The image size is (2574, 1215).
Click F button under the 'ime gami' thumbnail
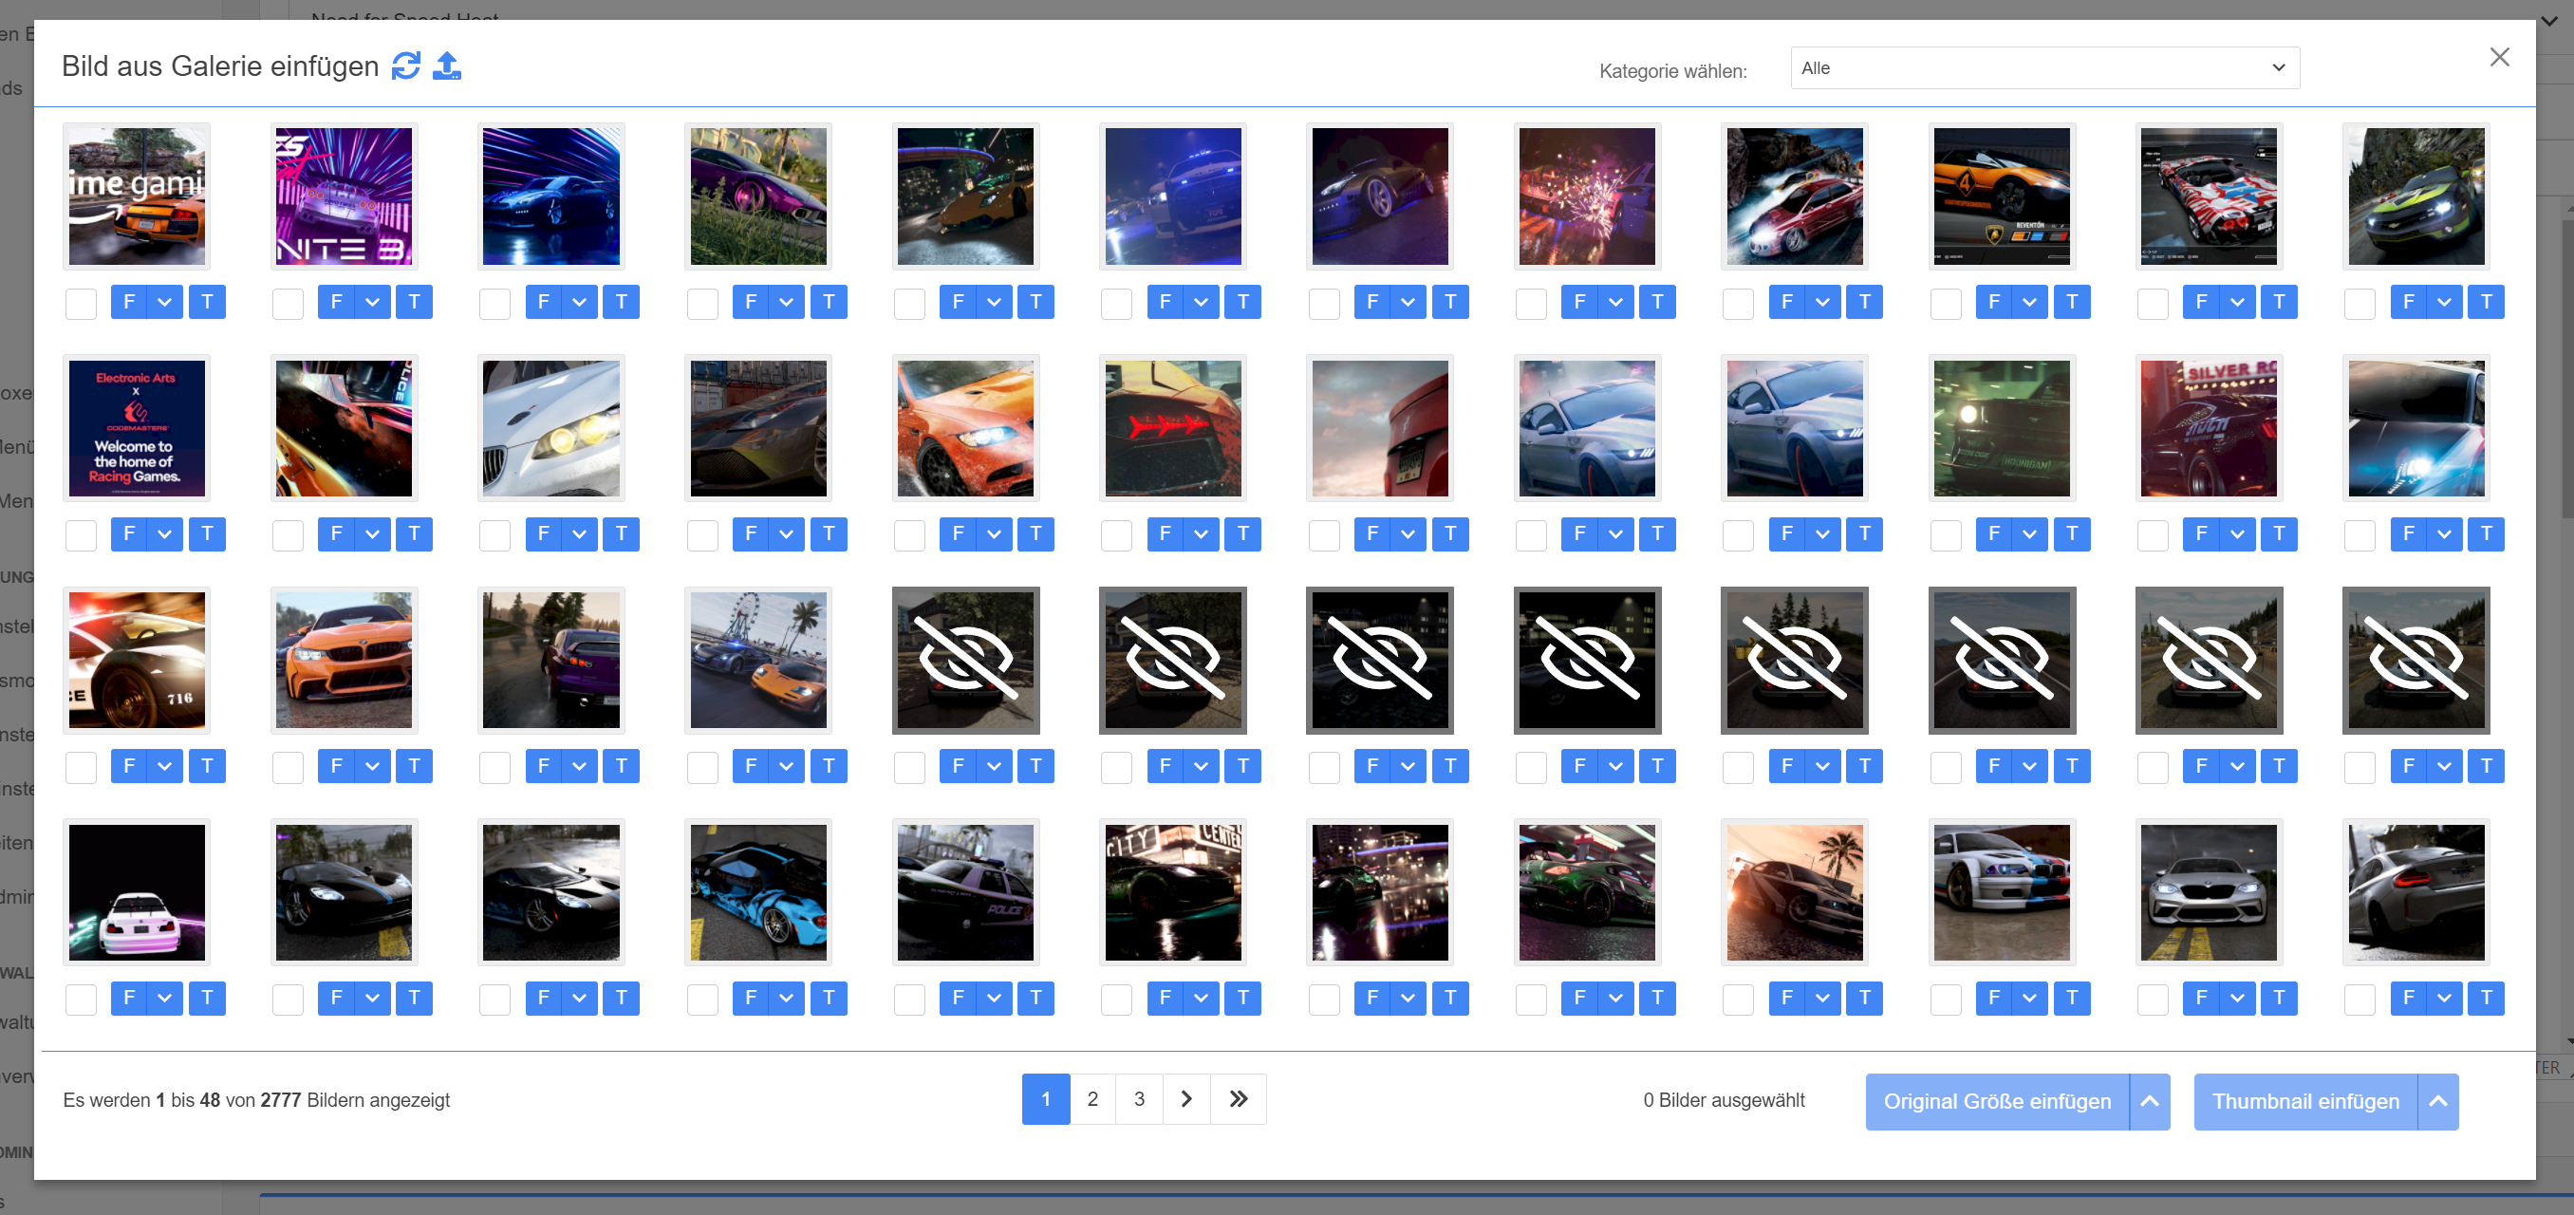coord(129,302)
